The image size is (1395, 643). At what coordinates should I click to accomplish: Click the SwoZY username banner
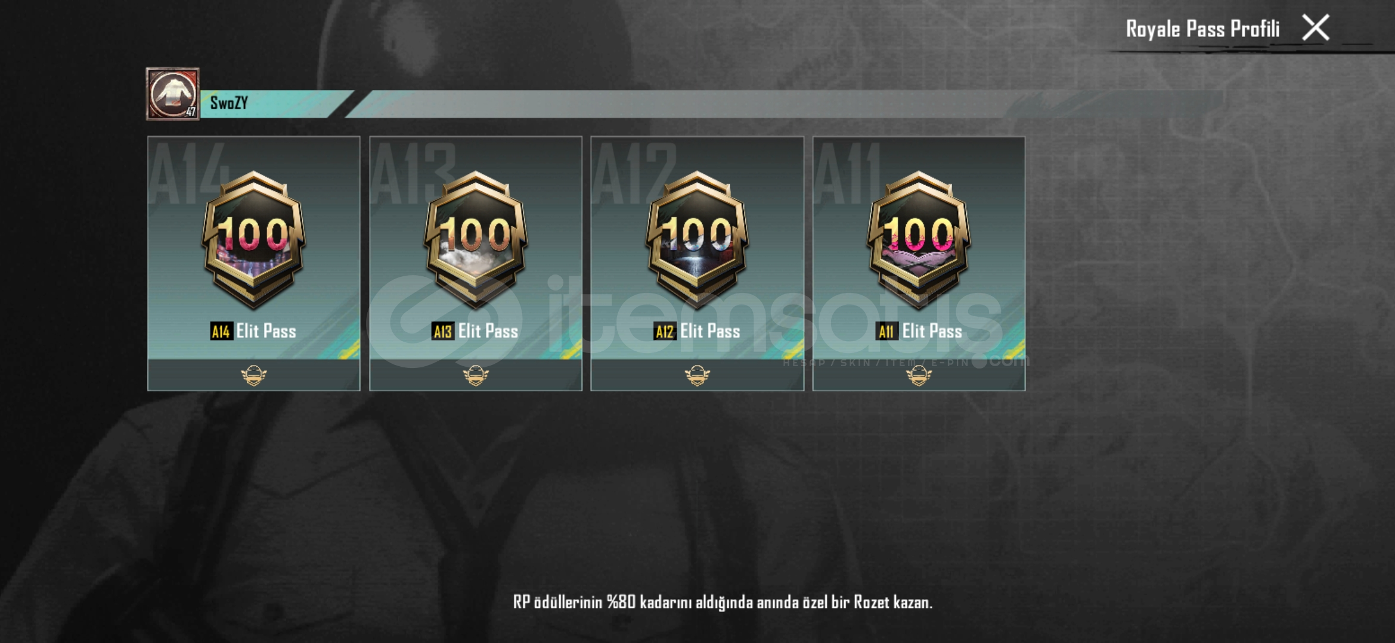(277, 104)
